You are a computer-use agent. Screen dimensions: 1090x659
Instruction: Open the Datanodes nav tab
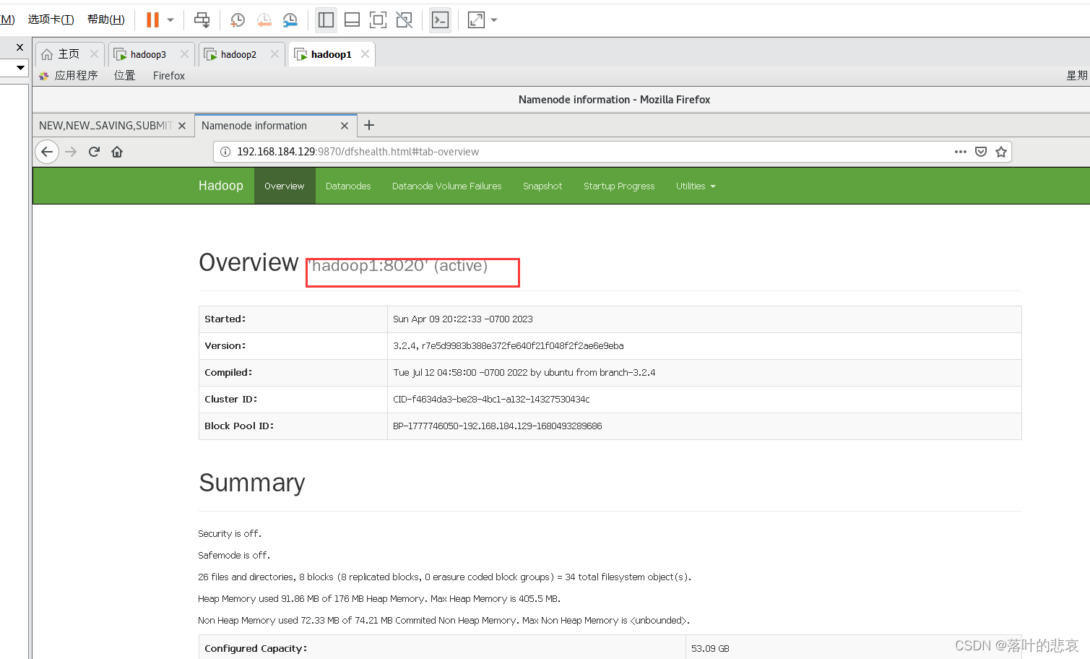click(348, 186)
